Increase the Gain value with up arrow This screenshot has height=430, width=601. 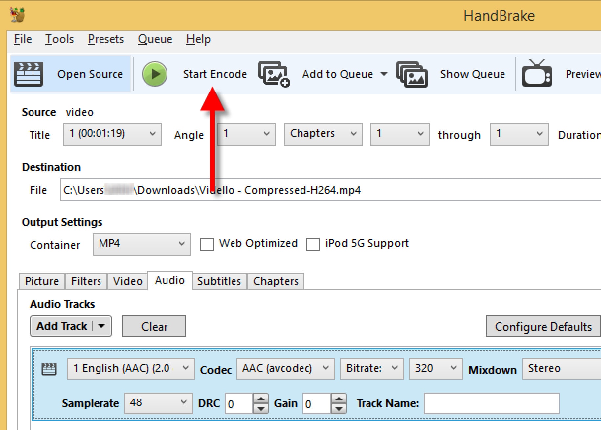pyautogui.click(x=339, y=399)
